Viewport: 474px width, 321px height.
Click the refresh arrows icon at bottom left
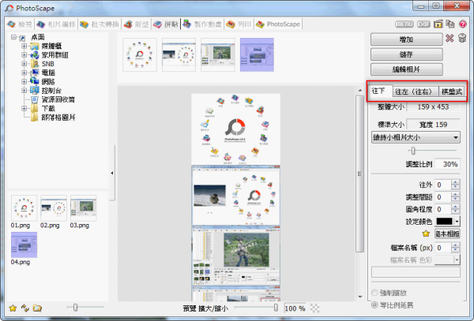(x=24, y=308)
